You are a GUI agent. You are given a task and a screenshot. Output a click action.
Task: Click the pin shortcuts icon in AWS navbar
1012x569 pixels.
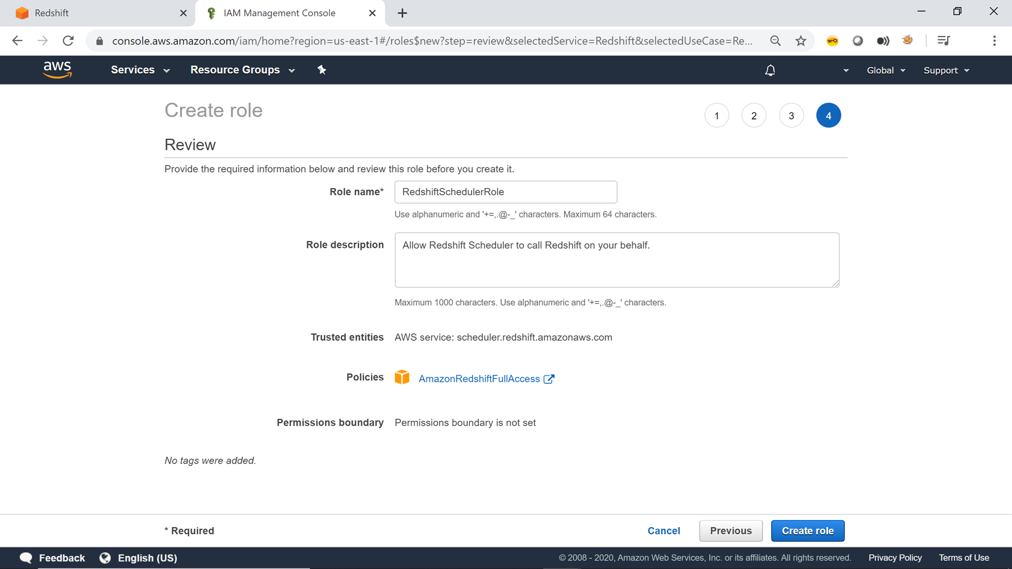tap(322, 70)
